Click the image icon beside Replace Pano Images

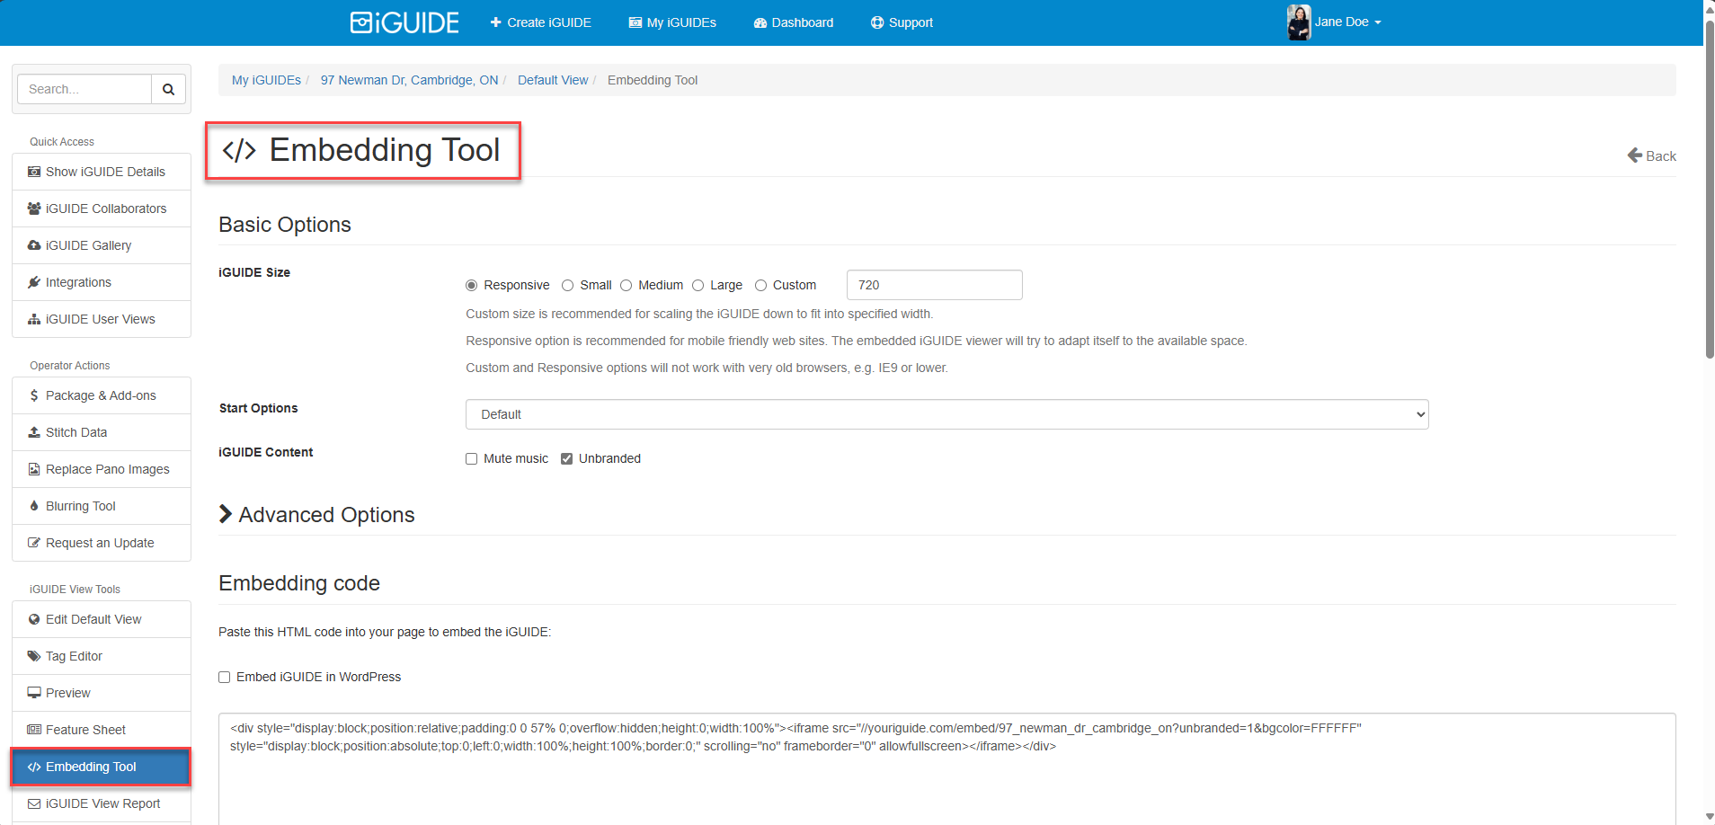point(34,469)
